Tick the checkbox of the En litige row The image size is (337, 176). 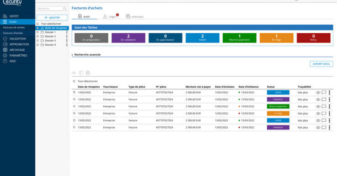click(x=74, y=113)
